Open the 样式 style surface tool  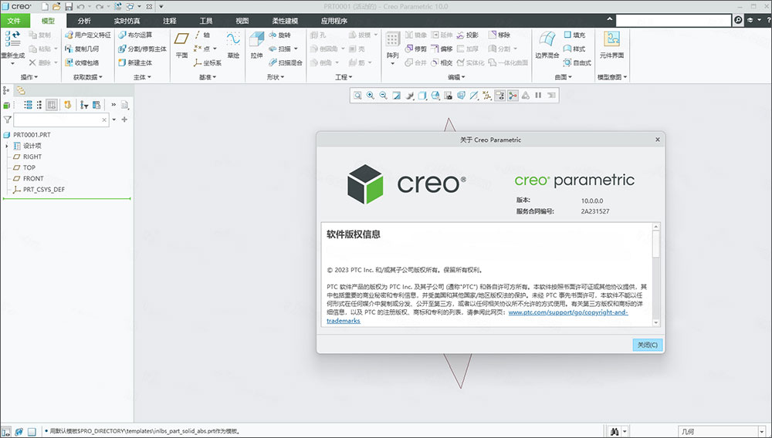pyautogui.click(x=574, y=49)
